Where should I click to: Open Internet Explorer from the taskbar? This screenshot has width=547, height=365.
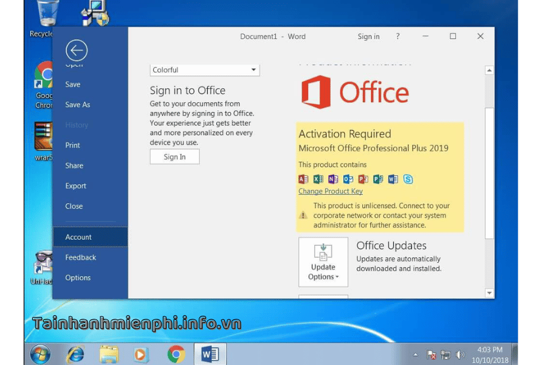[x=75, y=353]
